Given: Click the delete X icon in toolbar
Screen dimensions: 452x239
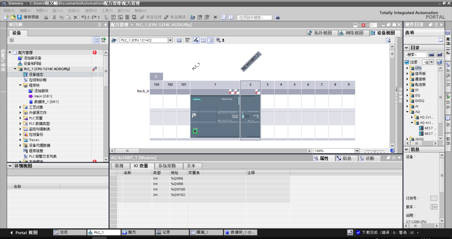Looking at the screenshot, I should point(75,17).
